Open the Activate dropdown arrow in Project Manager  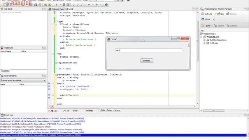(x=215, y=14)
